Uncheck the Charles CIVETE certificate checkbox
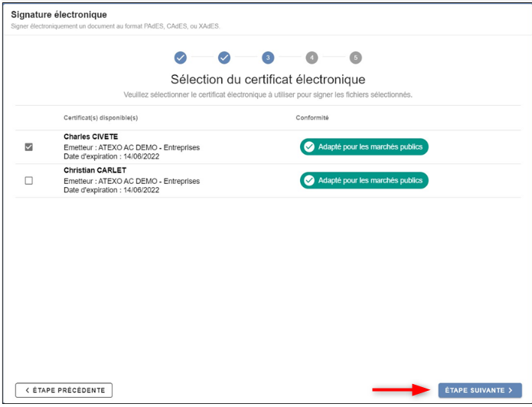This screenshot has height=407, width=532. tap(29, 147)
